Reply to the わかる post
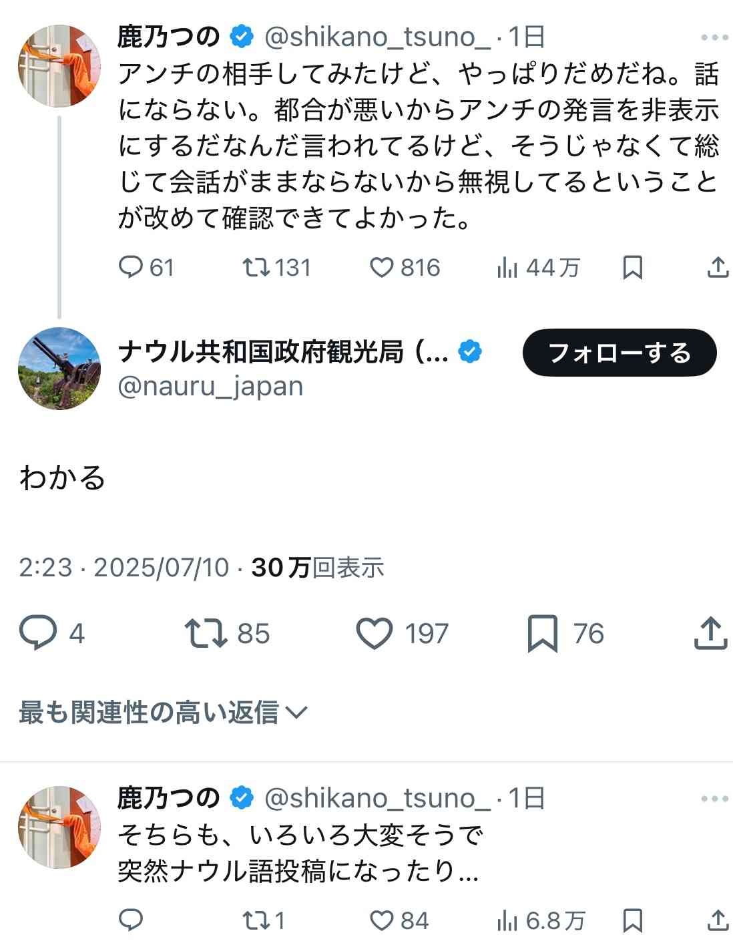Viewport: 733px width, 941px height. (x=37, y=633)
